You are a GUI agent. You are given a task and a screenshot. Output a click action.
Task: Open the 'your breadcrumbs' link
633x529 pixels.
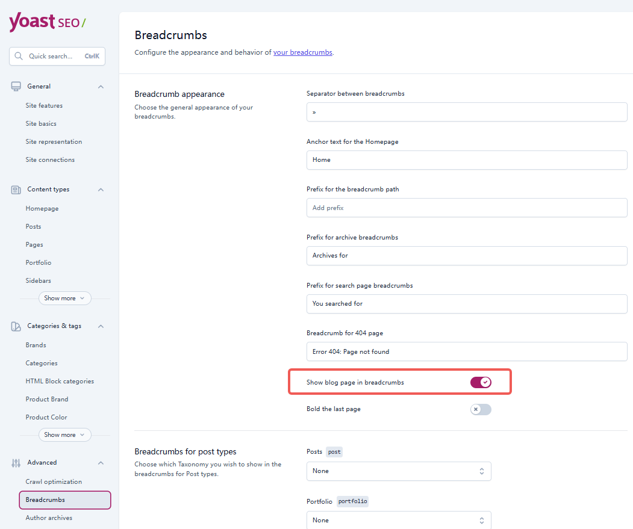pos(302,52)
